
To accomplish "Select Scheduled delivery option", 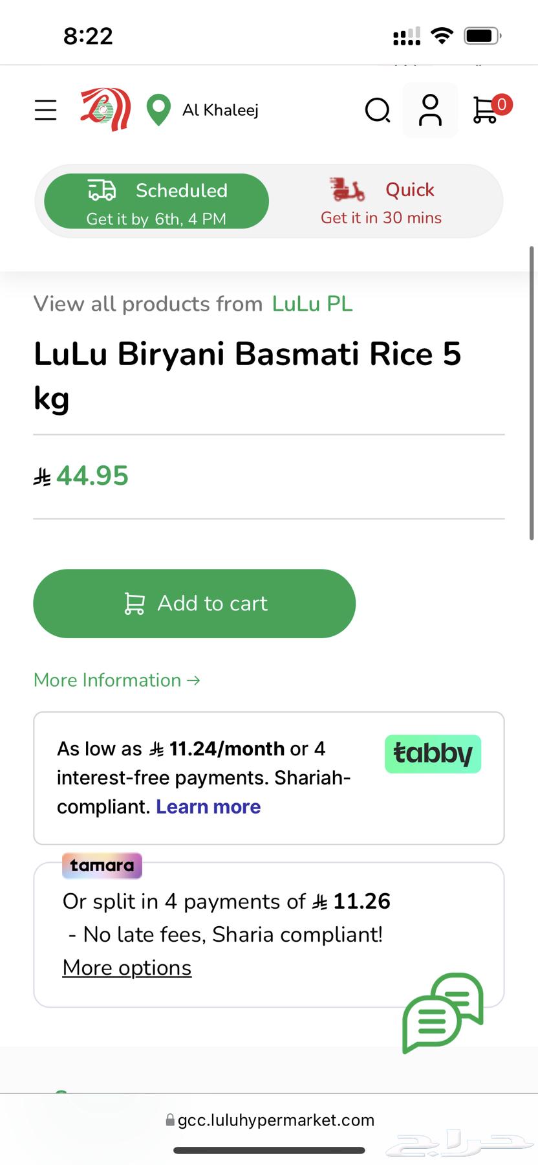I will point(156,201).
